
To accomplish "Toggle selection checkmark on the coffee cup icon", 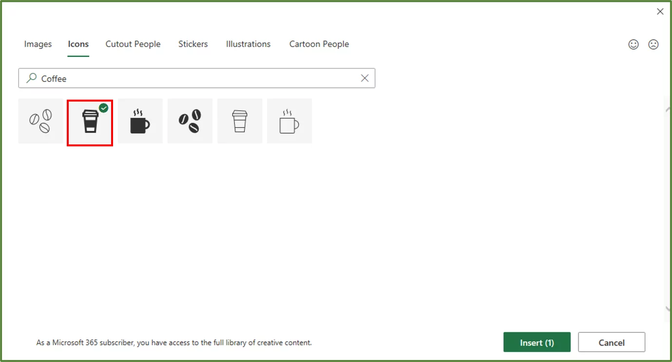I will pyautogui.click(x=103, y=108).
